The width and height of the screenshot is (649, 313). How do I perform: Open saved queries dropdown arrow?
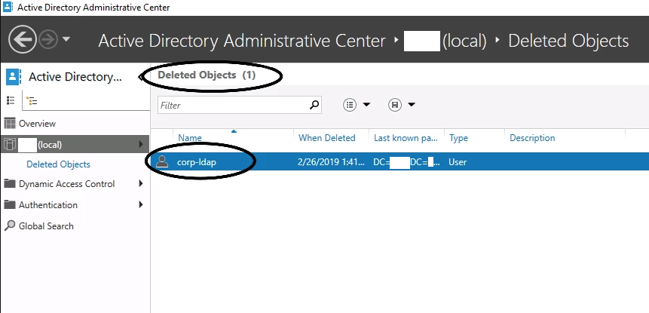click(412, 105)
